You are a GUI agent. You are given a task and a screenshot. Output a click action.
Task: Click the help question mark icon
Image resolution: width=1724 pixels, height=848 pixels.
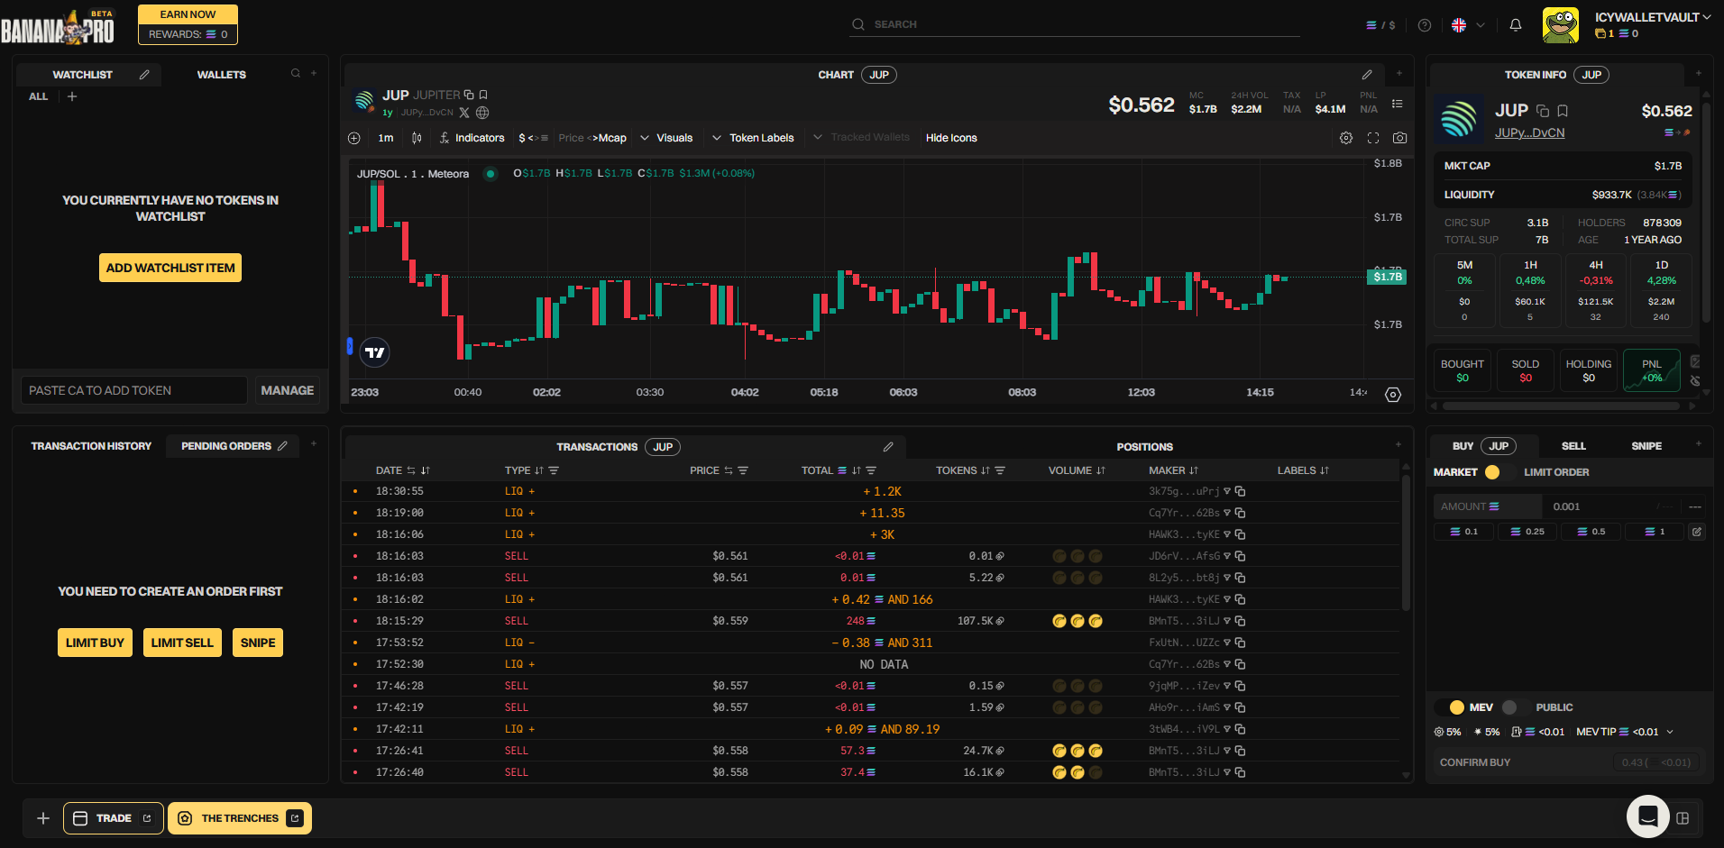(x=1425, y=25)
